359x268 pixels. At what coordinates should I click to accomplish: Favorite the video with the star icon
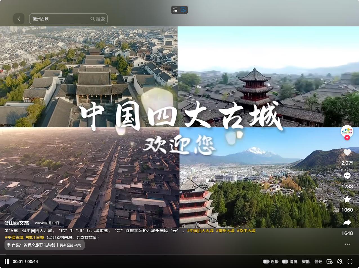click(x=347, y=199)
